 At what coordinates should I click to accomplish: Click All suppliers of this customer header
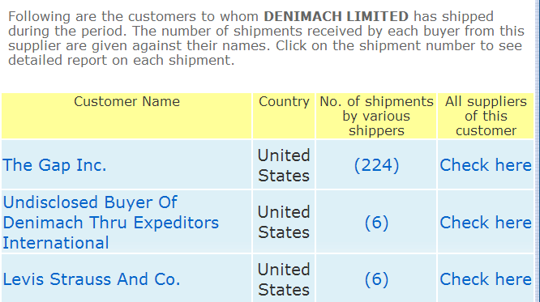[486, 116]
